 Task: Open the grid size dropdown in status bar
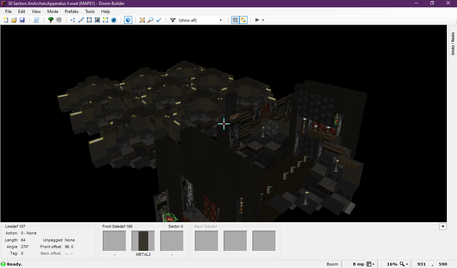370,264
